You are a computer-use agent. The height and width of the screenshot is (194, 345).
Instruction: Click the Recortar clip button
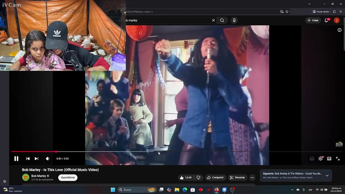(x=237, y=178)
